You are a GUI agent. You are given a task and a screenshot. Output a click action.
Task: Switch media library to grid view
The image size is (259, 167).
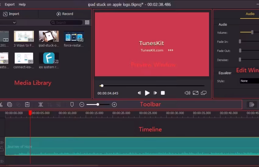coord(87,22)
